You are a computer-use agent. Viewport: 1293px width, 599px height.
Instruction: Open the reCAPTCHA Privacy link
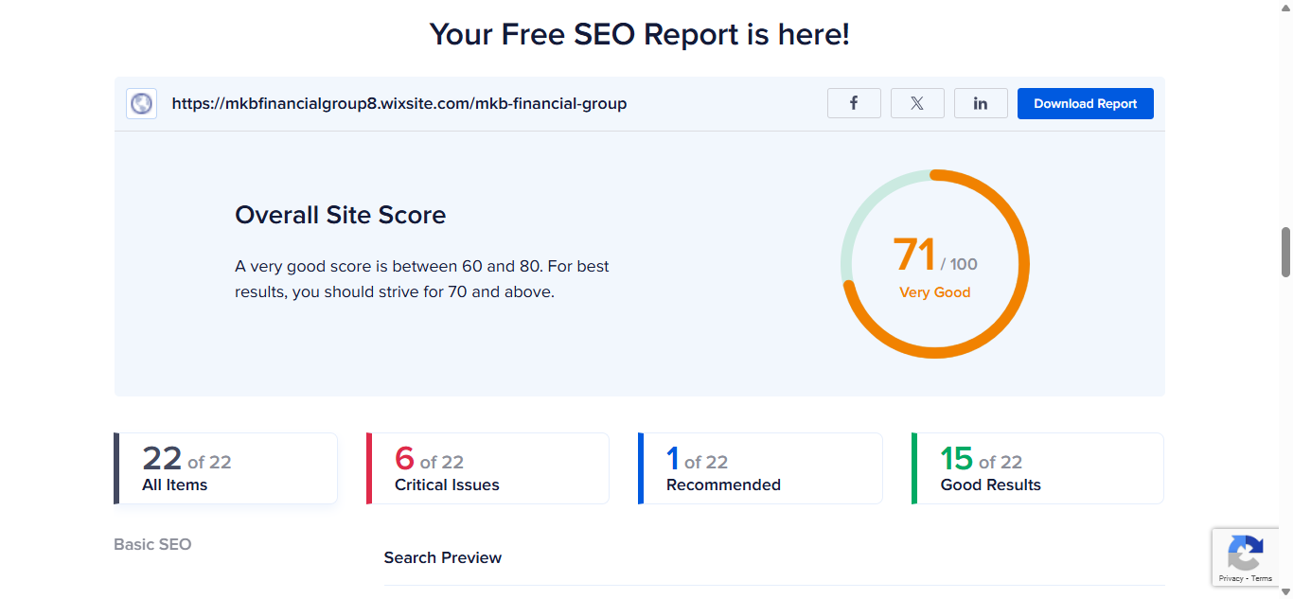coord(1231,578)
